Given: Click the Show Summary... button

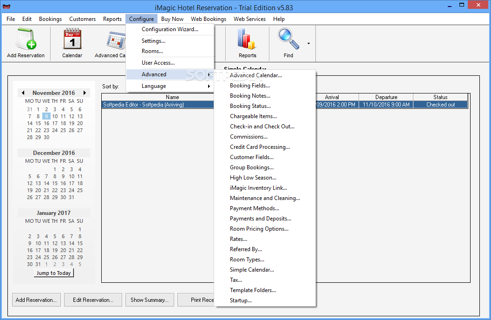Looking at the screenshot, I should coord(150,300).
